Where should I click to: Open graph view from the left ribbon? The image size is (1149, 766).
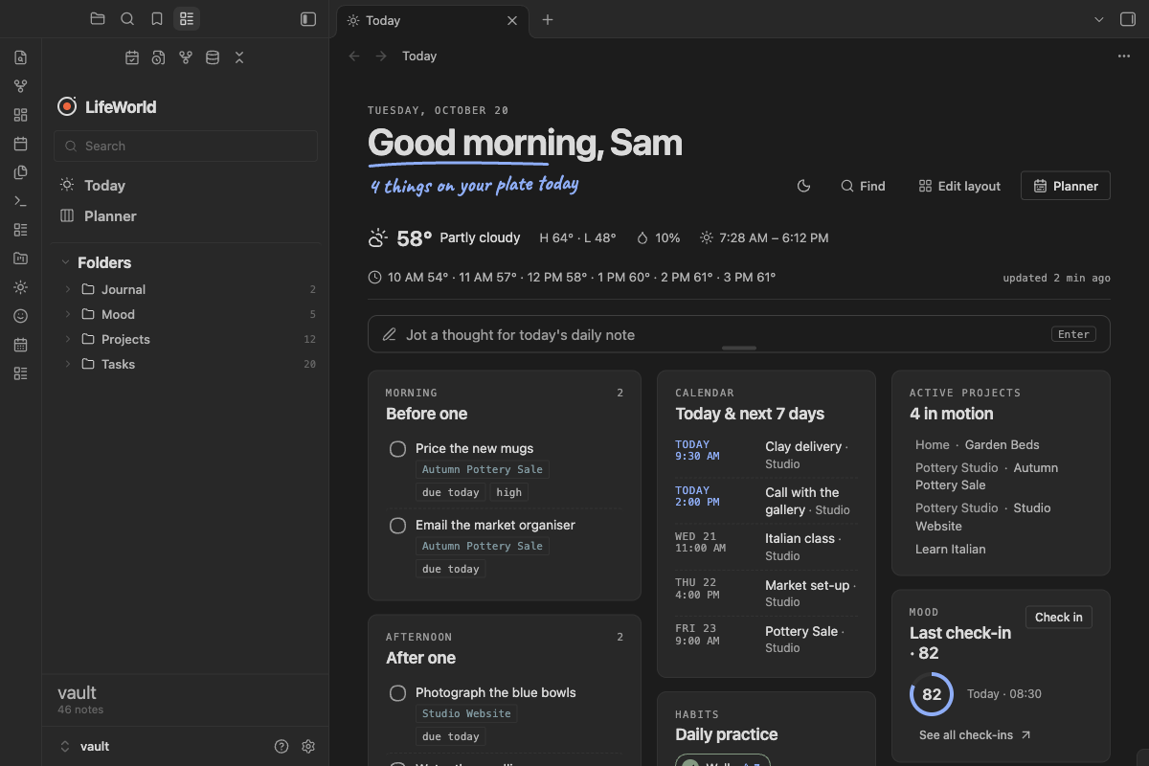pyautogui.click(x=21, y=86)
